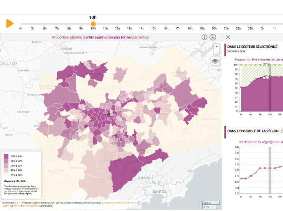Click info icon beside data source credits
The height and width of the screenshot is (211, 283).
139,202
